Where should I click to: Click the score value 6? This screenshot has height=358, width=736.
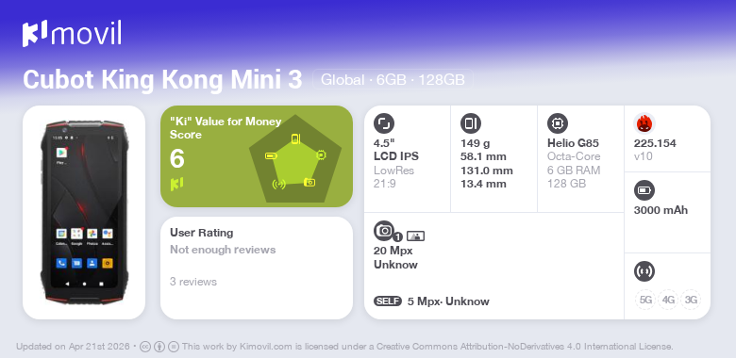[x=177, y=159]
